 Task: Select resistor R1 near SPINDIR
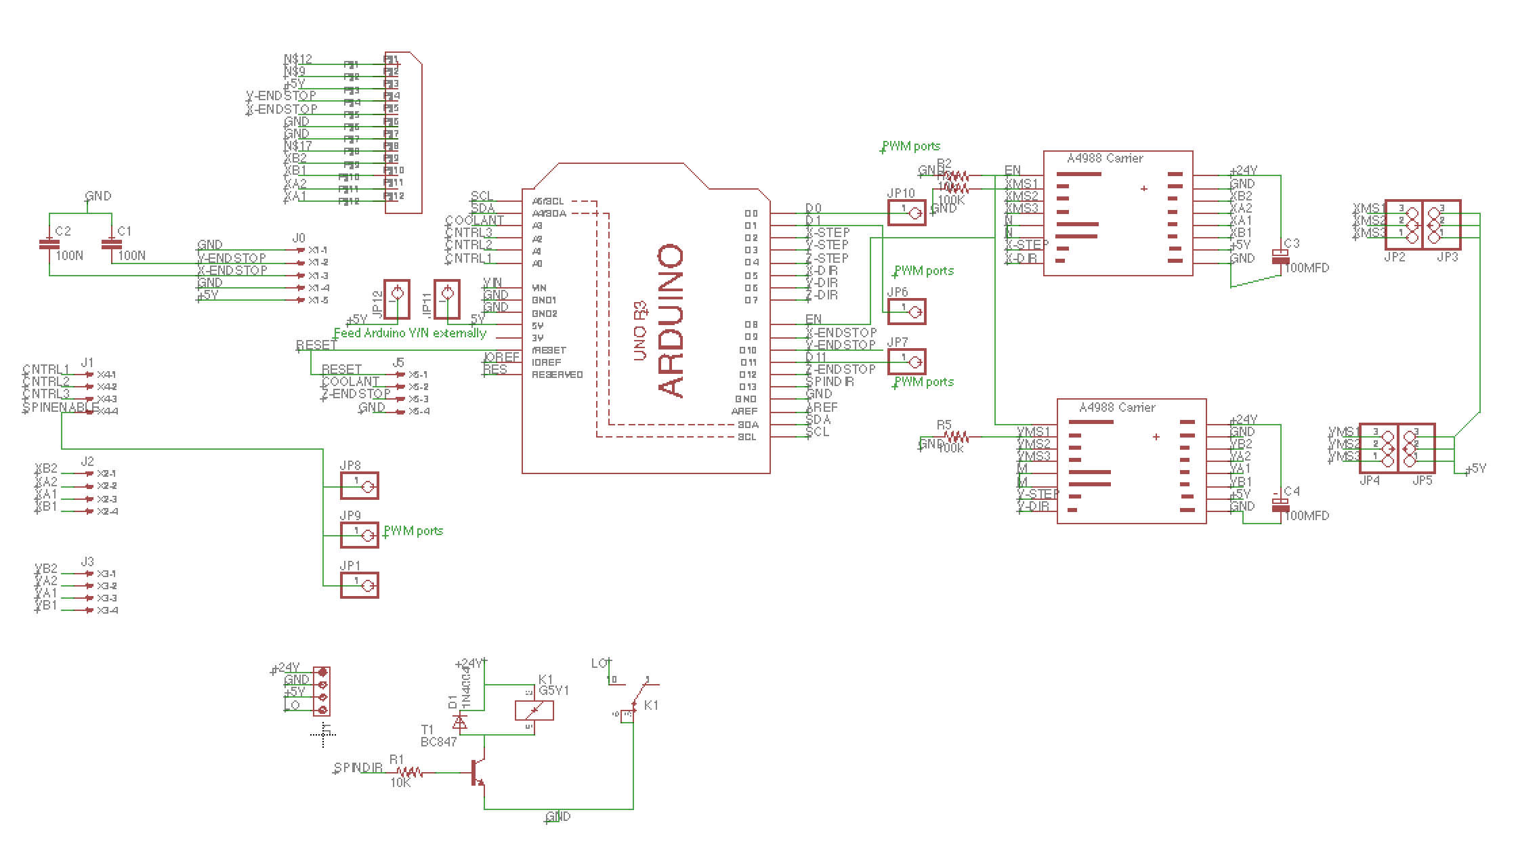click(409, 772)
